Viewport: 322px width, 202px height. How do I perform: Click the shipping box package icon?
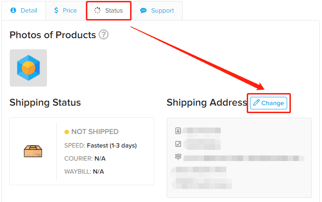pyautogui.click(x=33, y=151)
